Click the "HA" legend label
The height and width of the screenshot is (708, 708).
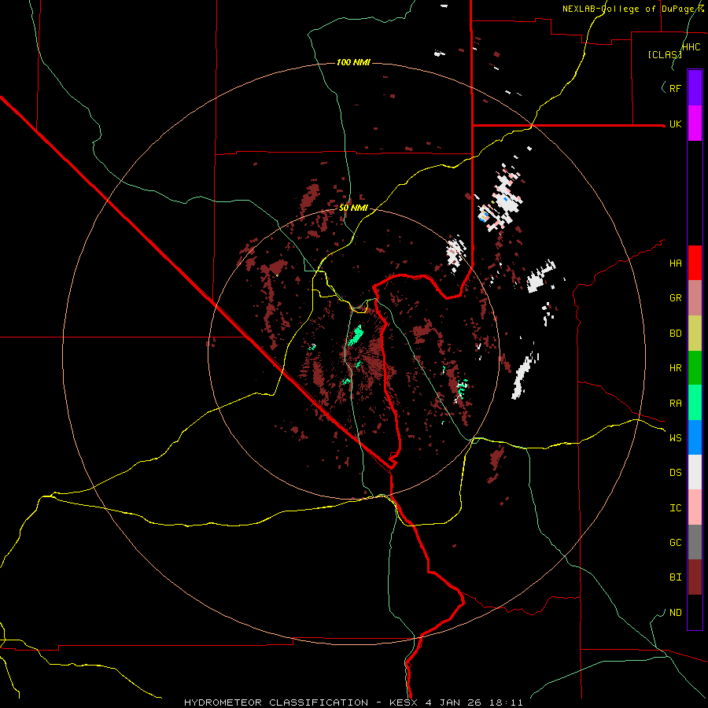(675, 263)
